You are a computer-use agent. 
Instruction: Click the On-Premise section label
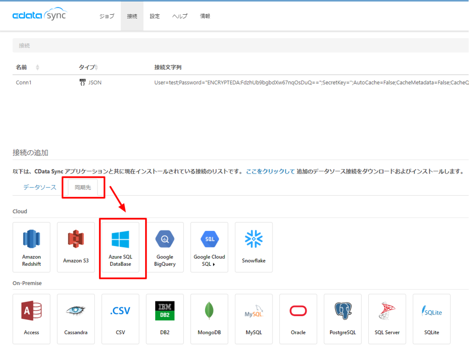tap(27, 283)
